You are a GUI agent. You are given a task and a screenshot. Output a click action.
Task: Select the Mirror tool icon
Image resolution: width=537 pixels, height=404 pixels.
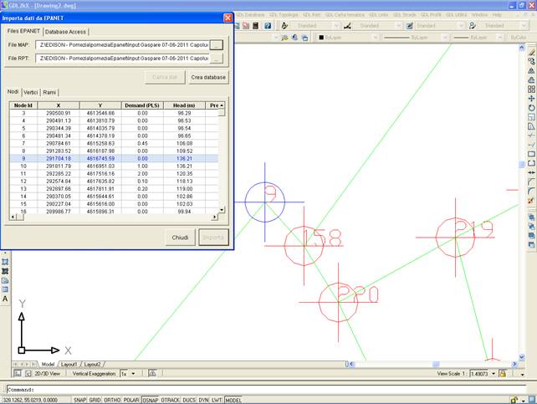pos(532,70)
